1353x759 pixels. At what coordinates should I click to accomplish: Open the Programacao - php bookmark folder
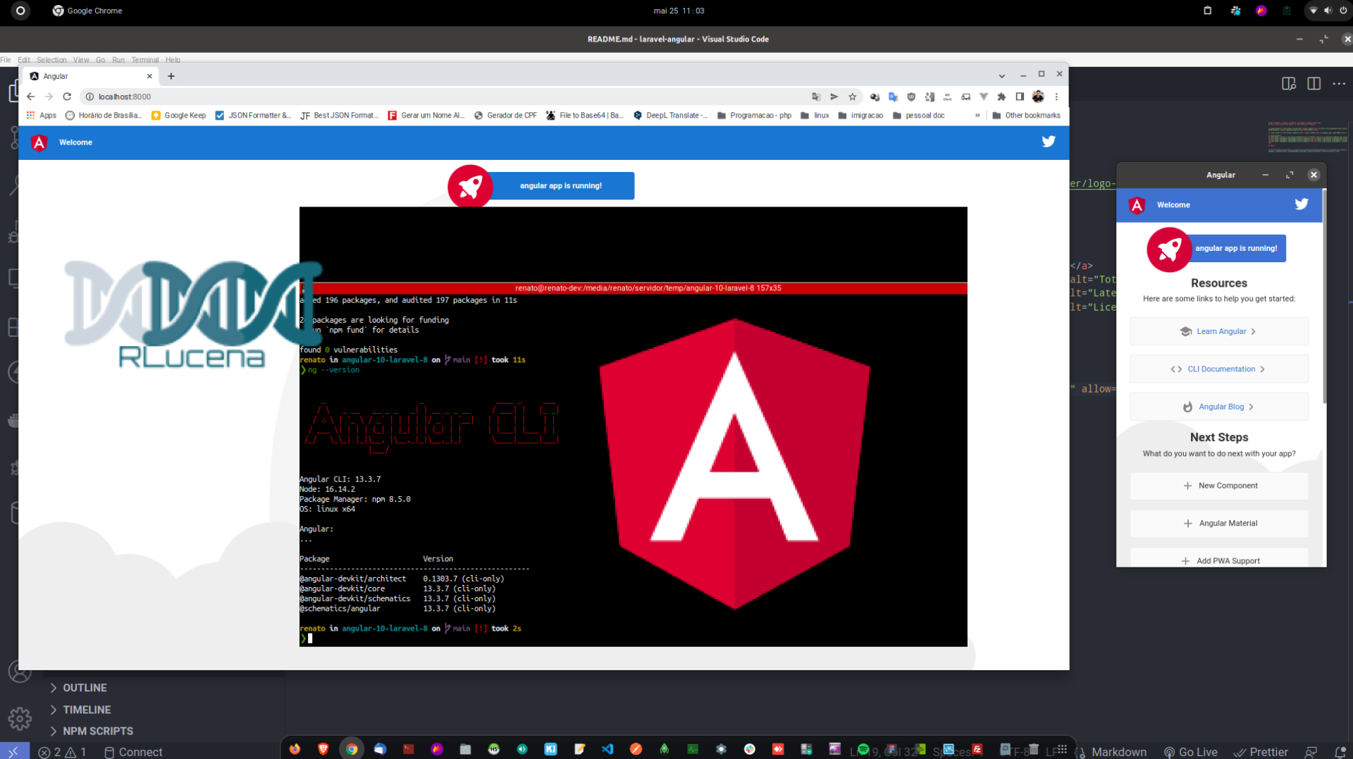pyautogui.click(x=754, y=116)
